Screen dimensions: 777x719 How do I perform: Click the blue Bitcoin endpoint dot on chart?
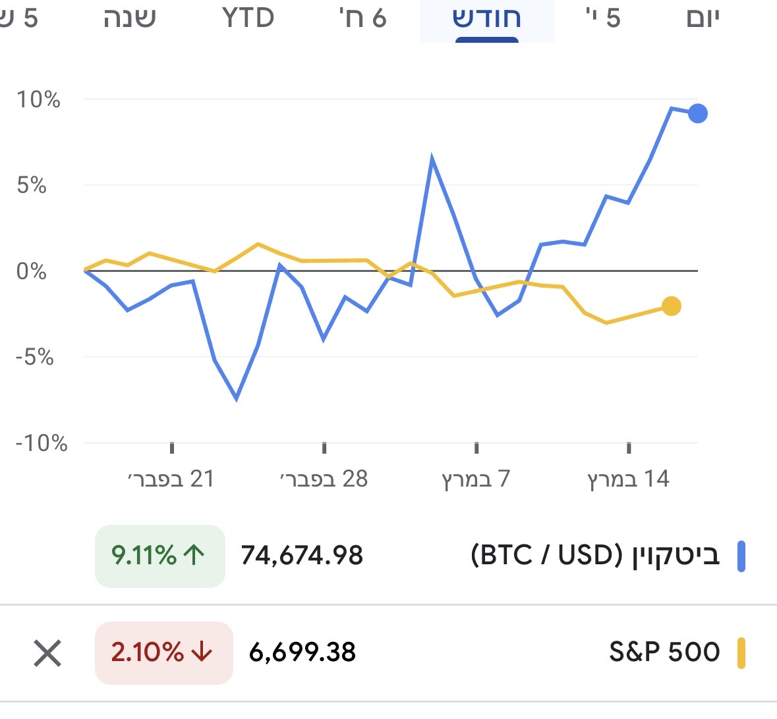[698, 114]
